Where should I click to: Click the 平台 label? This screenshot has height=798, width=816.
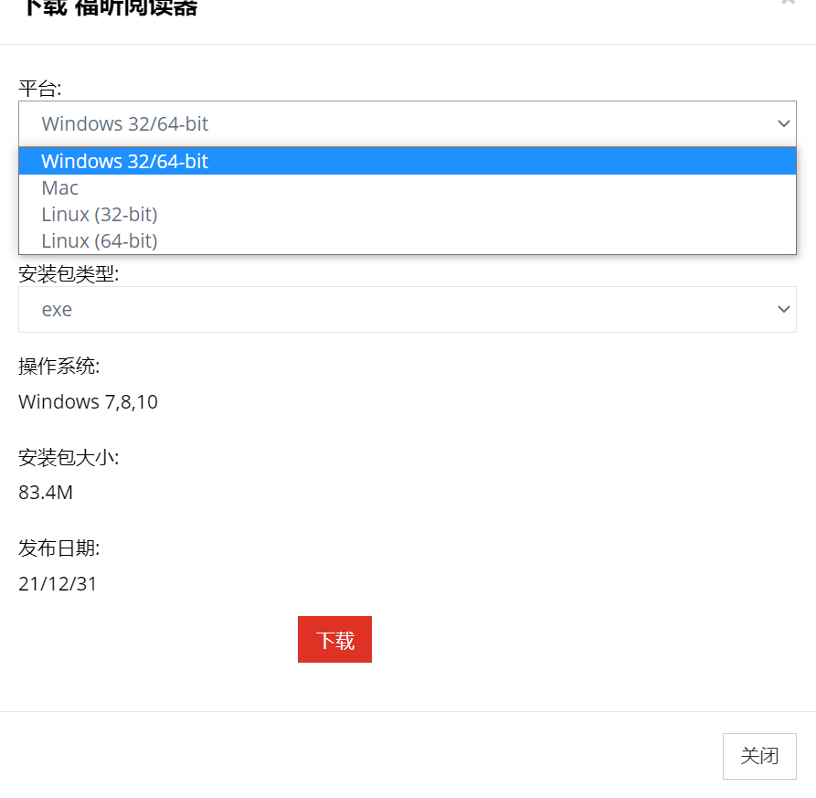40,88
